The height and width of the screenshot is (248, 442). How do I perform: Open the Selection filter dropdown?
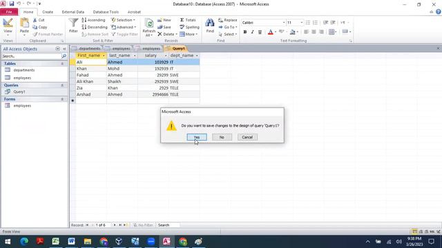tap(123, 20)
